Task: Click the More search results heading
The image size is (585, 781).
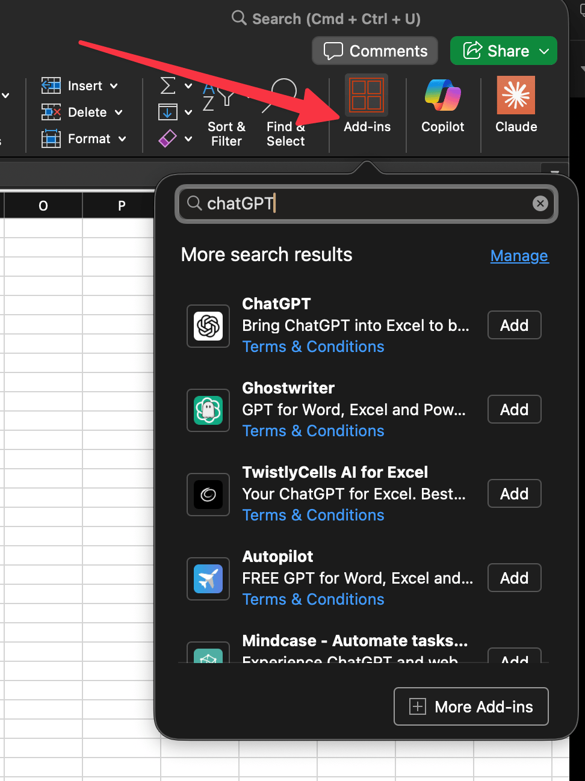Action: coord(267,255)
